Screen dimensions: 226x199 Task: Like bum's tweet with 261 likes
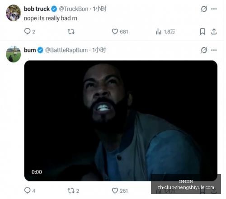[120, 191]
